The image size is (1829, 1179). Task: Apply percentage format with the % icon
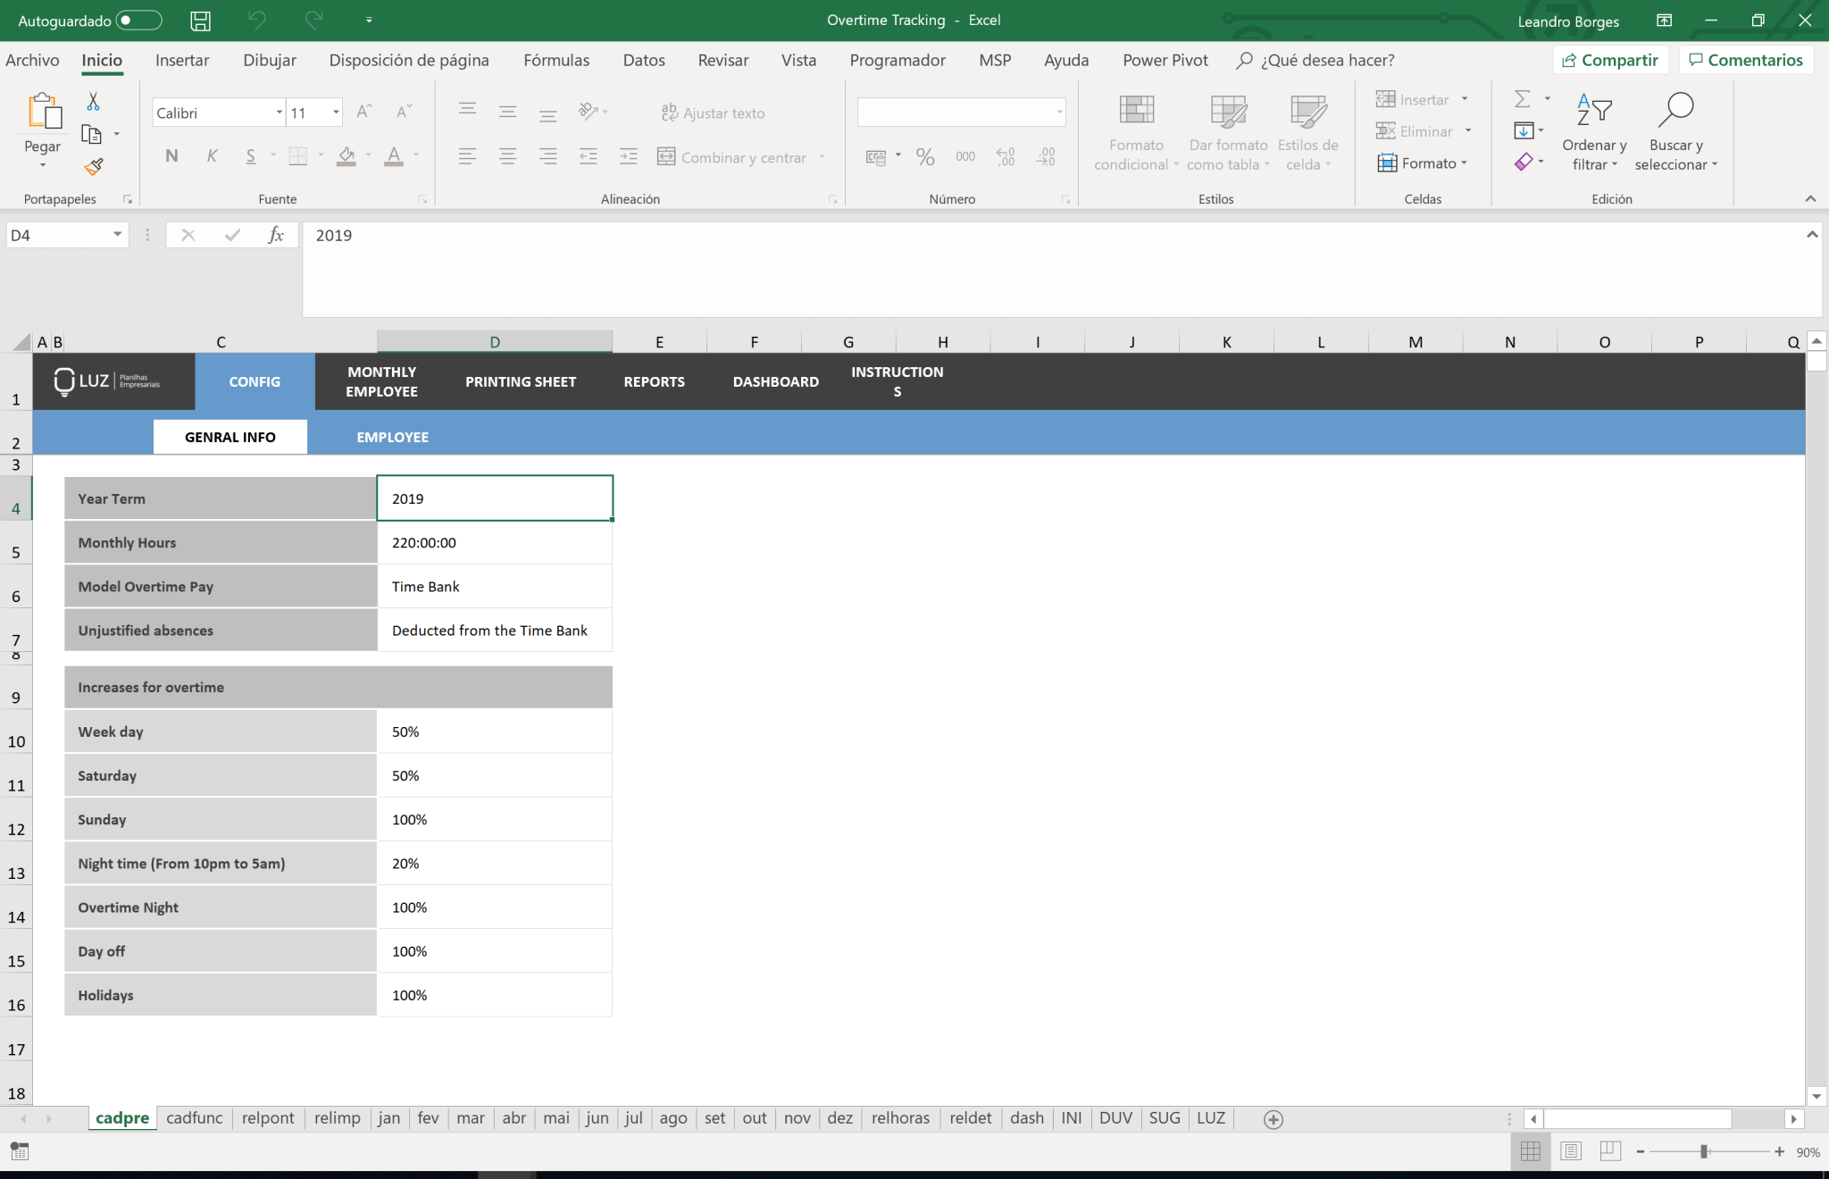pyautogui.click(x=924, y=156)
